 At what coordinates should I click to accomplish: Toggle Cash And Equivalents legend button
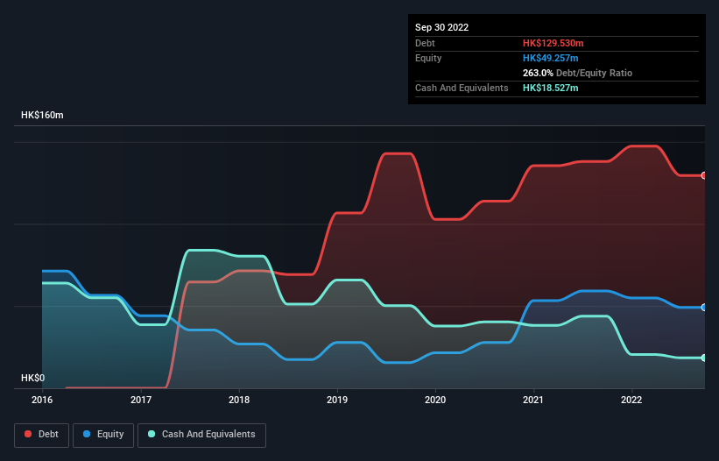coord(201,435)
